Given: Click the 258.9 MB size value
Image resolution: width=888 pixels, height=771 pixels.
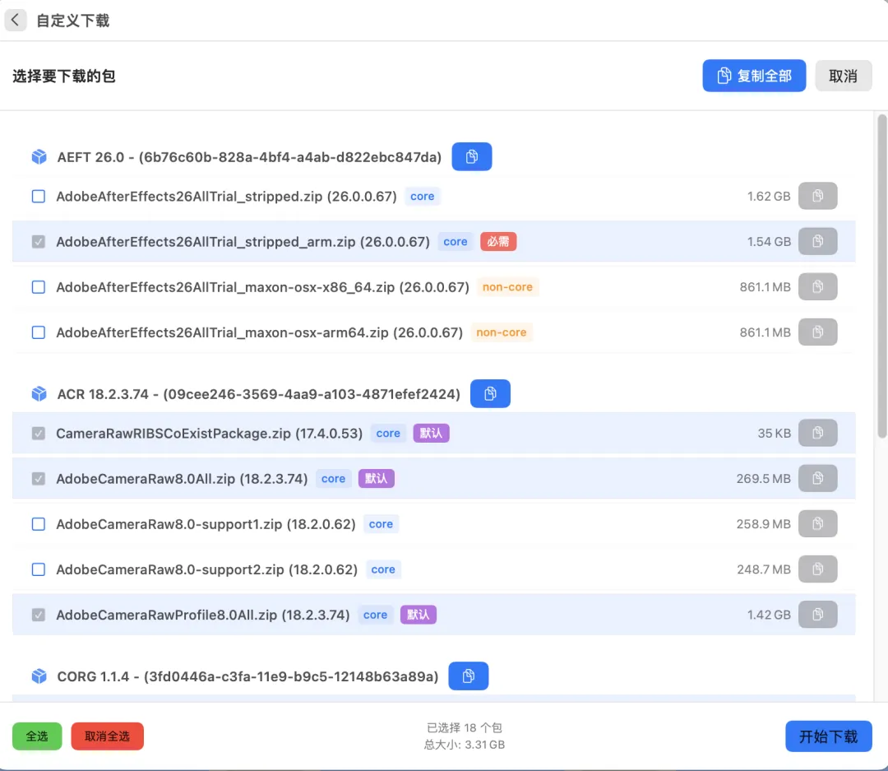Looking at the screenshot, I should tap(763, 524).
